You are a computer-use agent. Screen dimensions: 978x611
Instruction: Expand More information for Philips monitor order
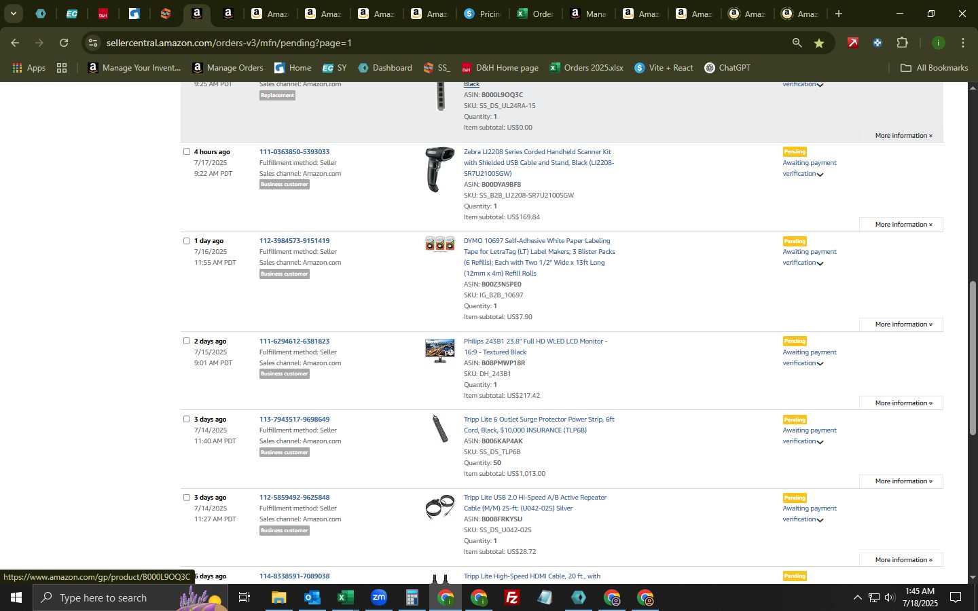coord(901,403)
